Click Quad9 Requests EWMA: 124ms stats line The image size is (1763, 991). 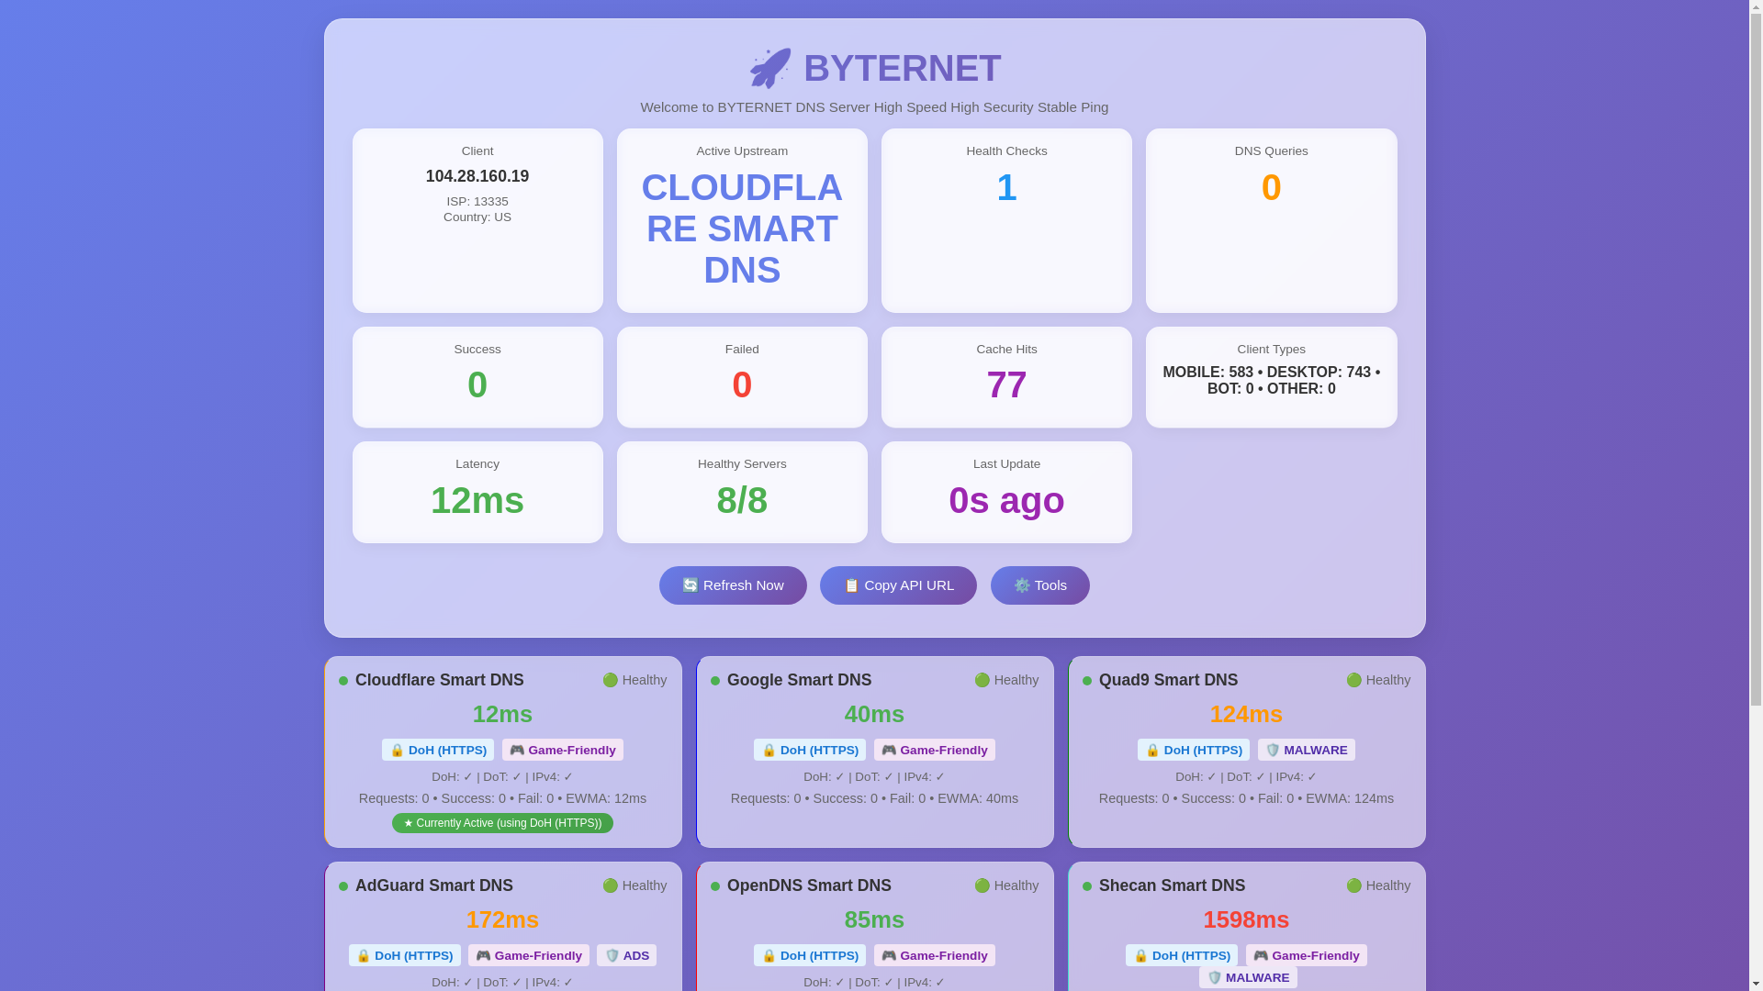pyautogui.click(x=1246, y=798)
